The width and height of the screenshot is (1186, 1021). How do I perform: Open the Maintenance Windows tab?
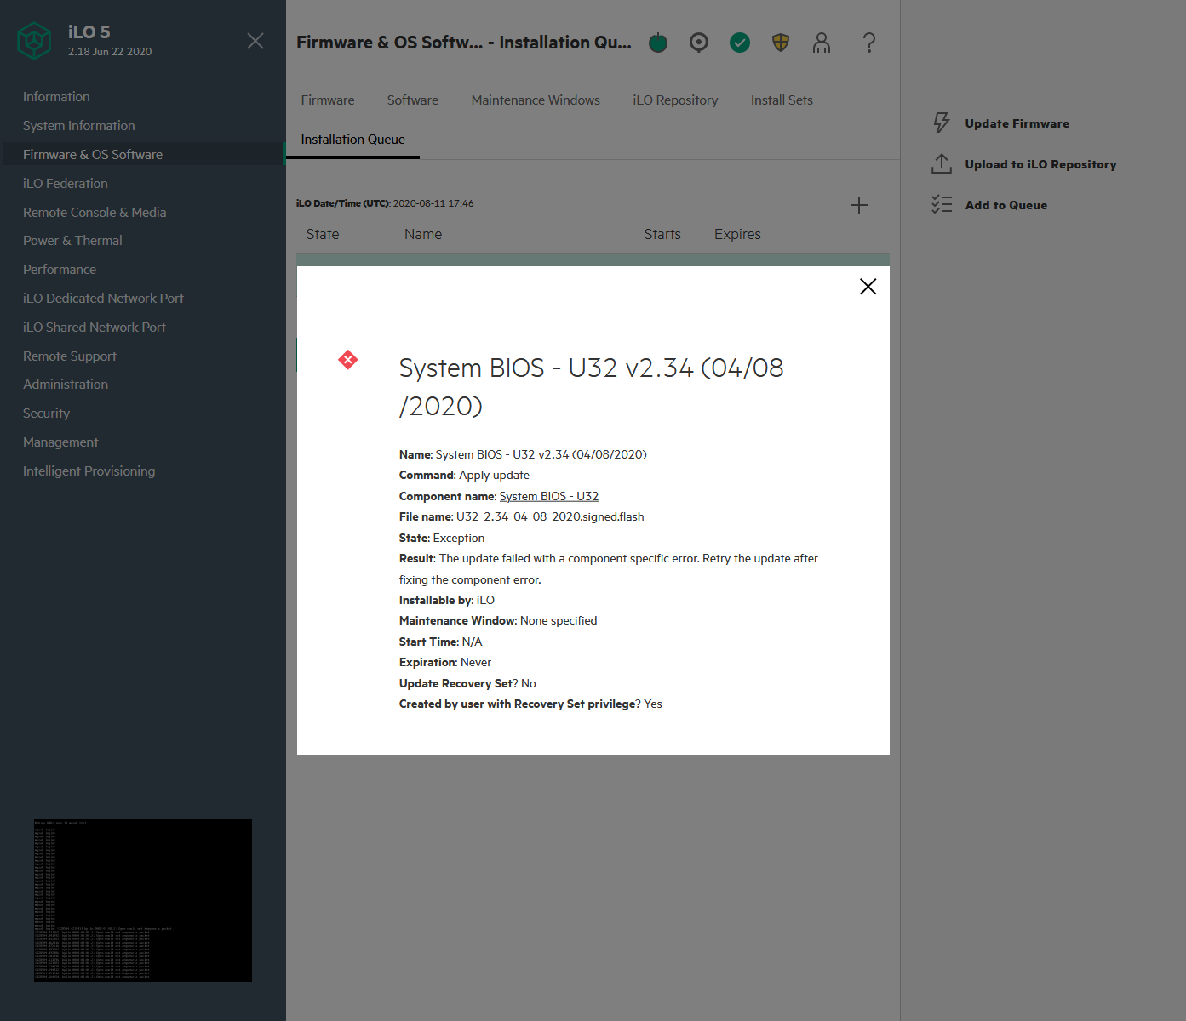(x=536, y=100)
